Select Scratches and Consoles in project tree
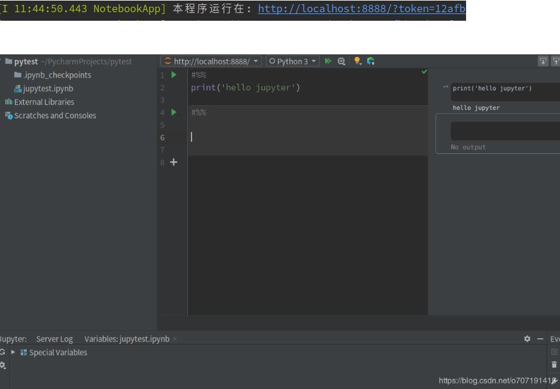 55,115
